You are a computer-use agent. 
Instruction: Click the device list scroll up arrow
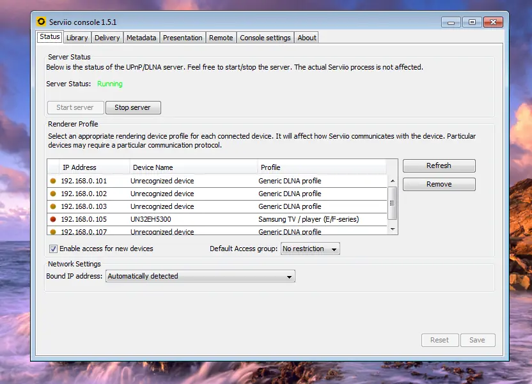coord(393,181)
